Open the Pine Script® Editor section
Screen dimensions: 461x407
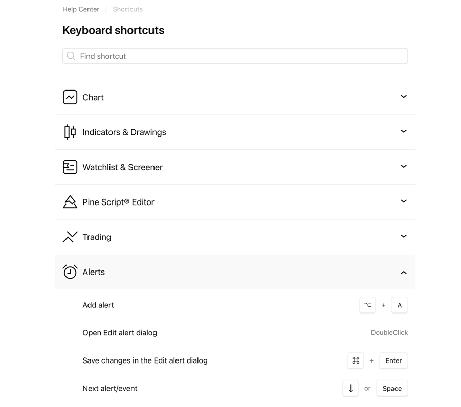[x=235, y=202]
